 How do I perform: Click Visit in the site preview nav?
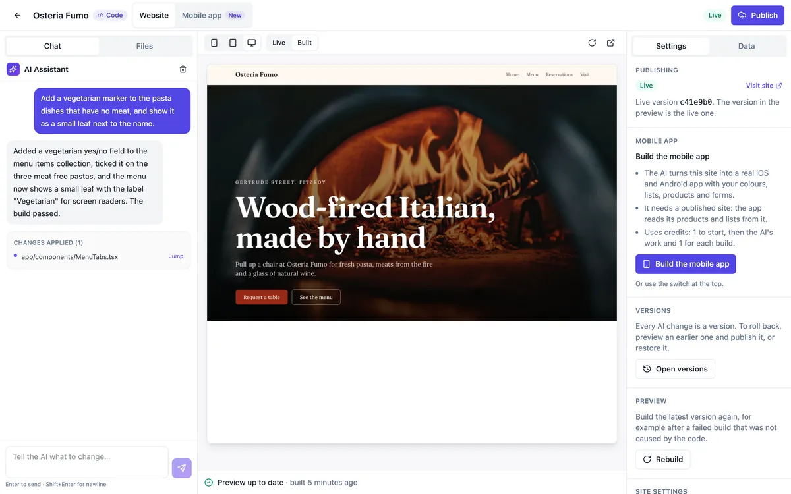click(x=585, y=74)
